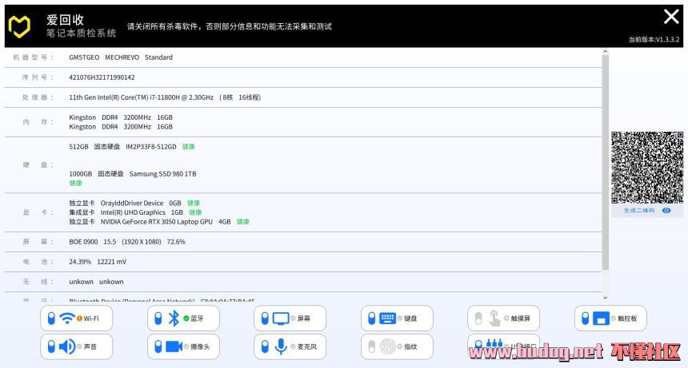This screenshot has width=688, height=368.
Task: Click the 生成二维码 link
Action: pyautogui.click(x=639, y=211)
